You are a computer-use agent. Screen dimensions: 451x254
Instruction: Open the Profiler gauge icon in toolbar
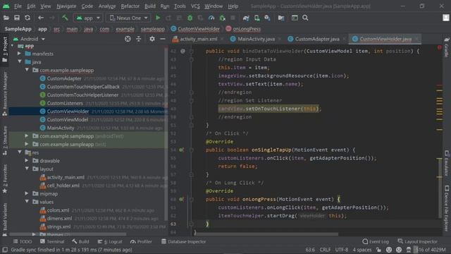tap(211, 18)
